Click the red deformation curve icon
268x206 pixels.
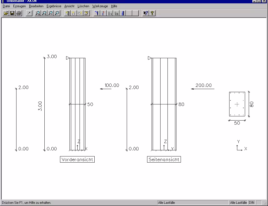click(x=103, y=13)
